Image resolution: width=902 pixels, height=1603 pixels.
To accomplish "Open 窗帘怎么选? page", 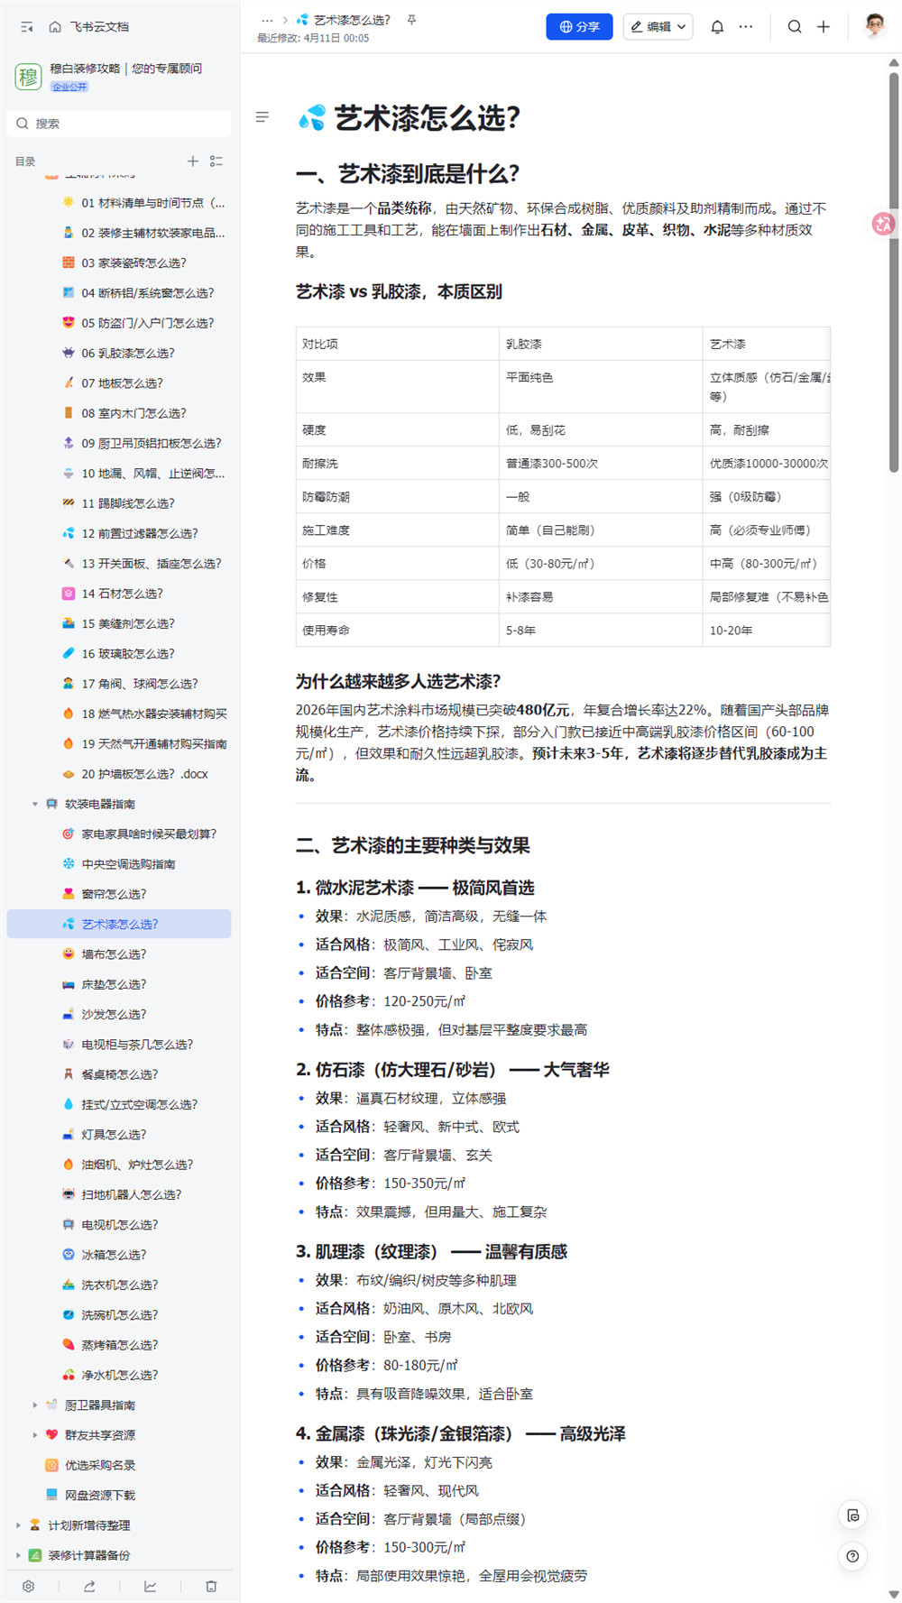I will click(114, 894).
